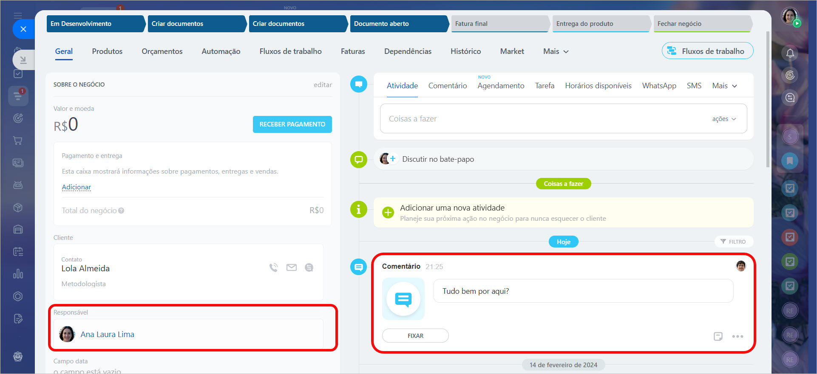Select the Entrega do produto pipeline stage
817x374 pixels.
[x=601, y=24]
